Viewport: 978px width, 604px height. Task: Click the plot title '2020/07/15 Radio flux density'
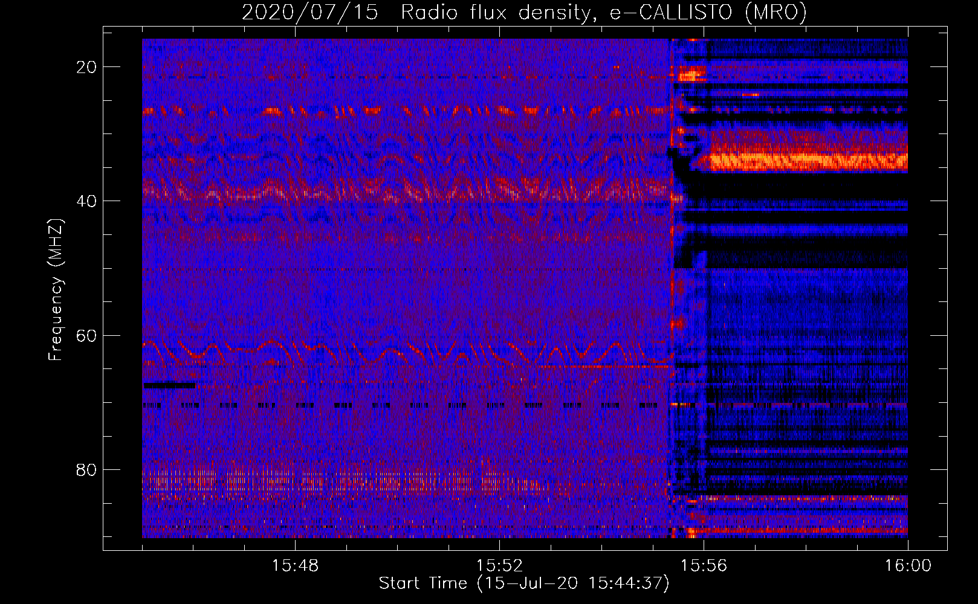click(524, 12)
